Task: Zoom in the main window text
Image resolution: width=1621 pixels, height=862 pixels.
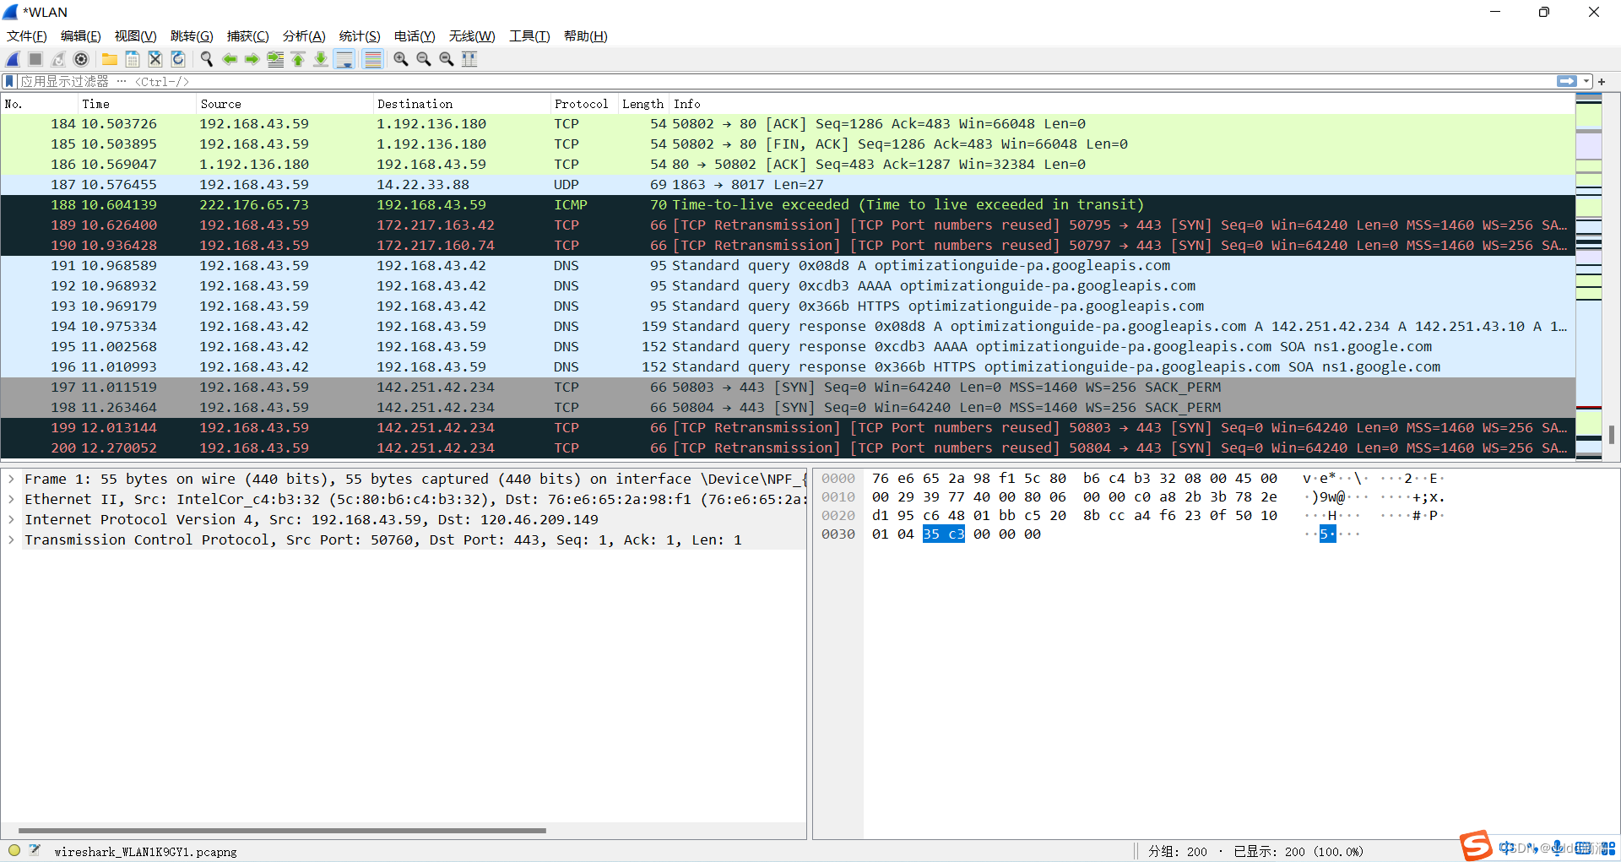Action: click(401, 59)
